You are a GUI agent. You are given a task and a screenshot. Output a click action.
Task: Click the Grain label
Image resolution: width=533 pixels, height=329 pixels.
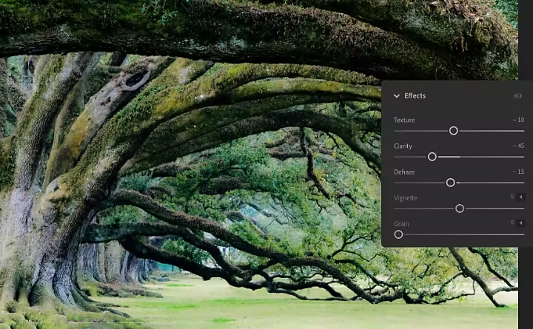pos(401,223)
